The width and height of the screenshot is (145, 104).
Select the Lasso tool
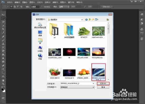pyautogui.click(x=3, y=22)
